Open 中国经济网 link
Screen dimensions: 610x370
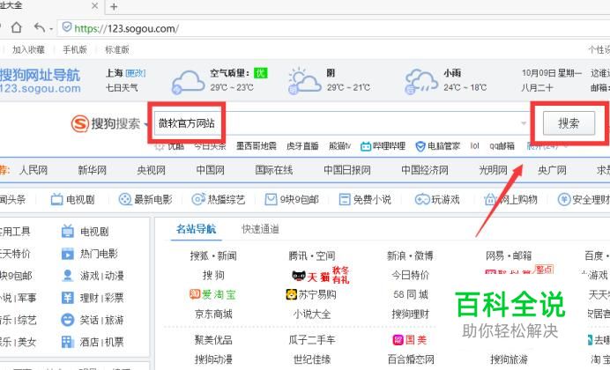[x=425, y=170]
